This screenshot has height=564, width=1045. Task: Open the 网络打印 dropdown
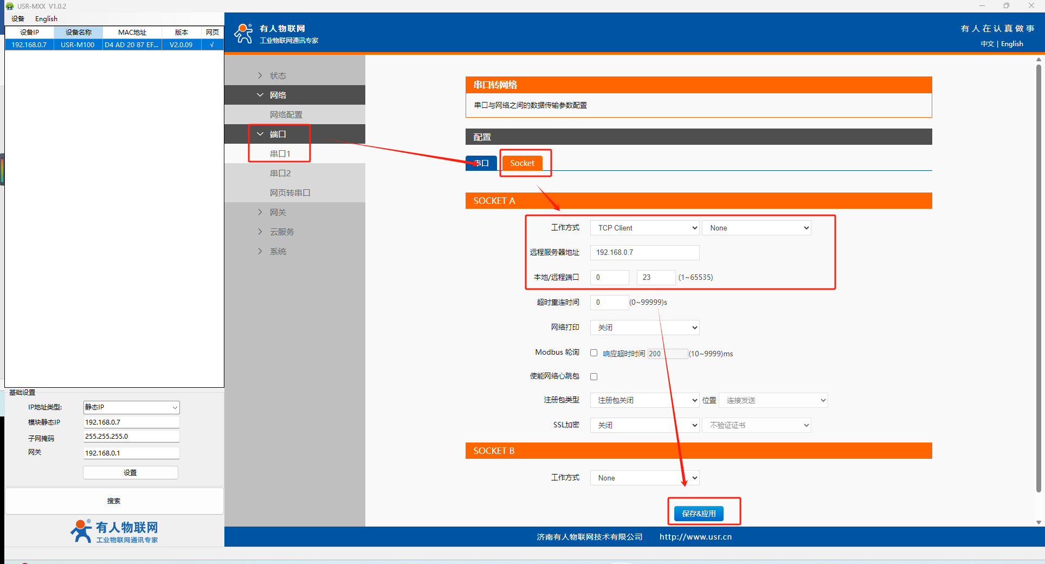pos(644,328)
